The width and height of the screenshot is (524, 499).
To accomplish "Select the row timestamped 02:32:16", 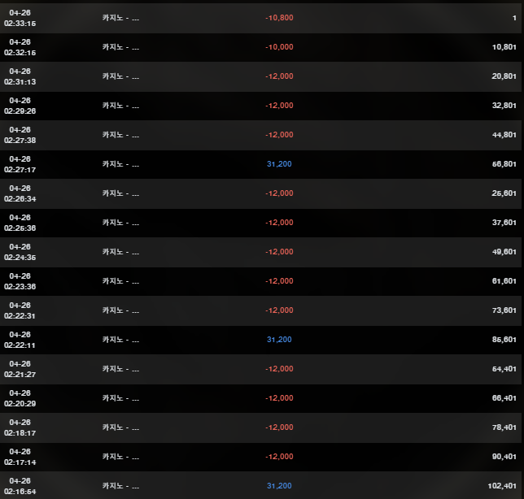I will pyautogui.click(x=20, y=47).
